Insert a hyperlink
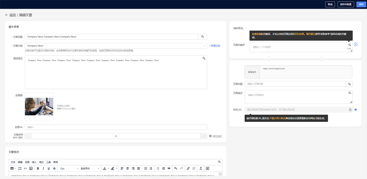Image resolution: width=367 pixels, height=179 pixels. coord(189,168)
